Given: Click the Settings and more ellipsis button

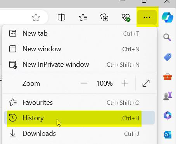Looking at the screenshot, I should (x=147, y=17).
